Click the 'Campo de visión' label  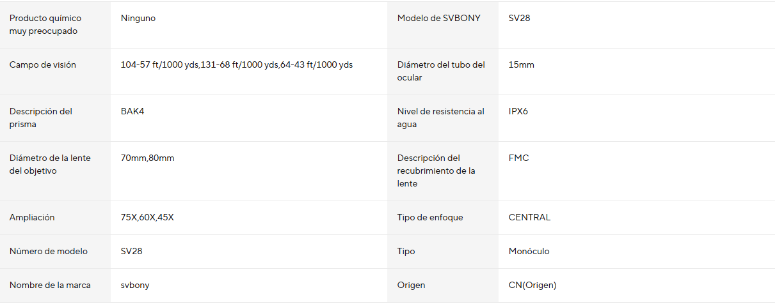[43, 65]
